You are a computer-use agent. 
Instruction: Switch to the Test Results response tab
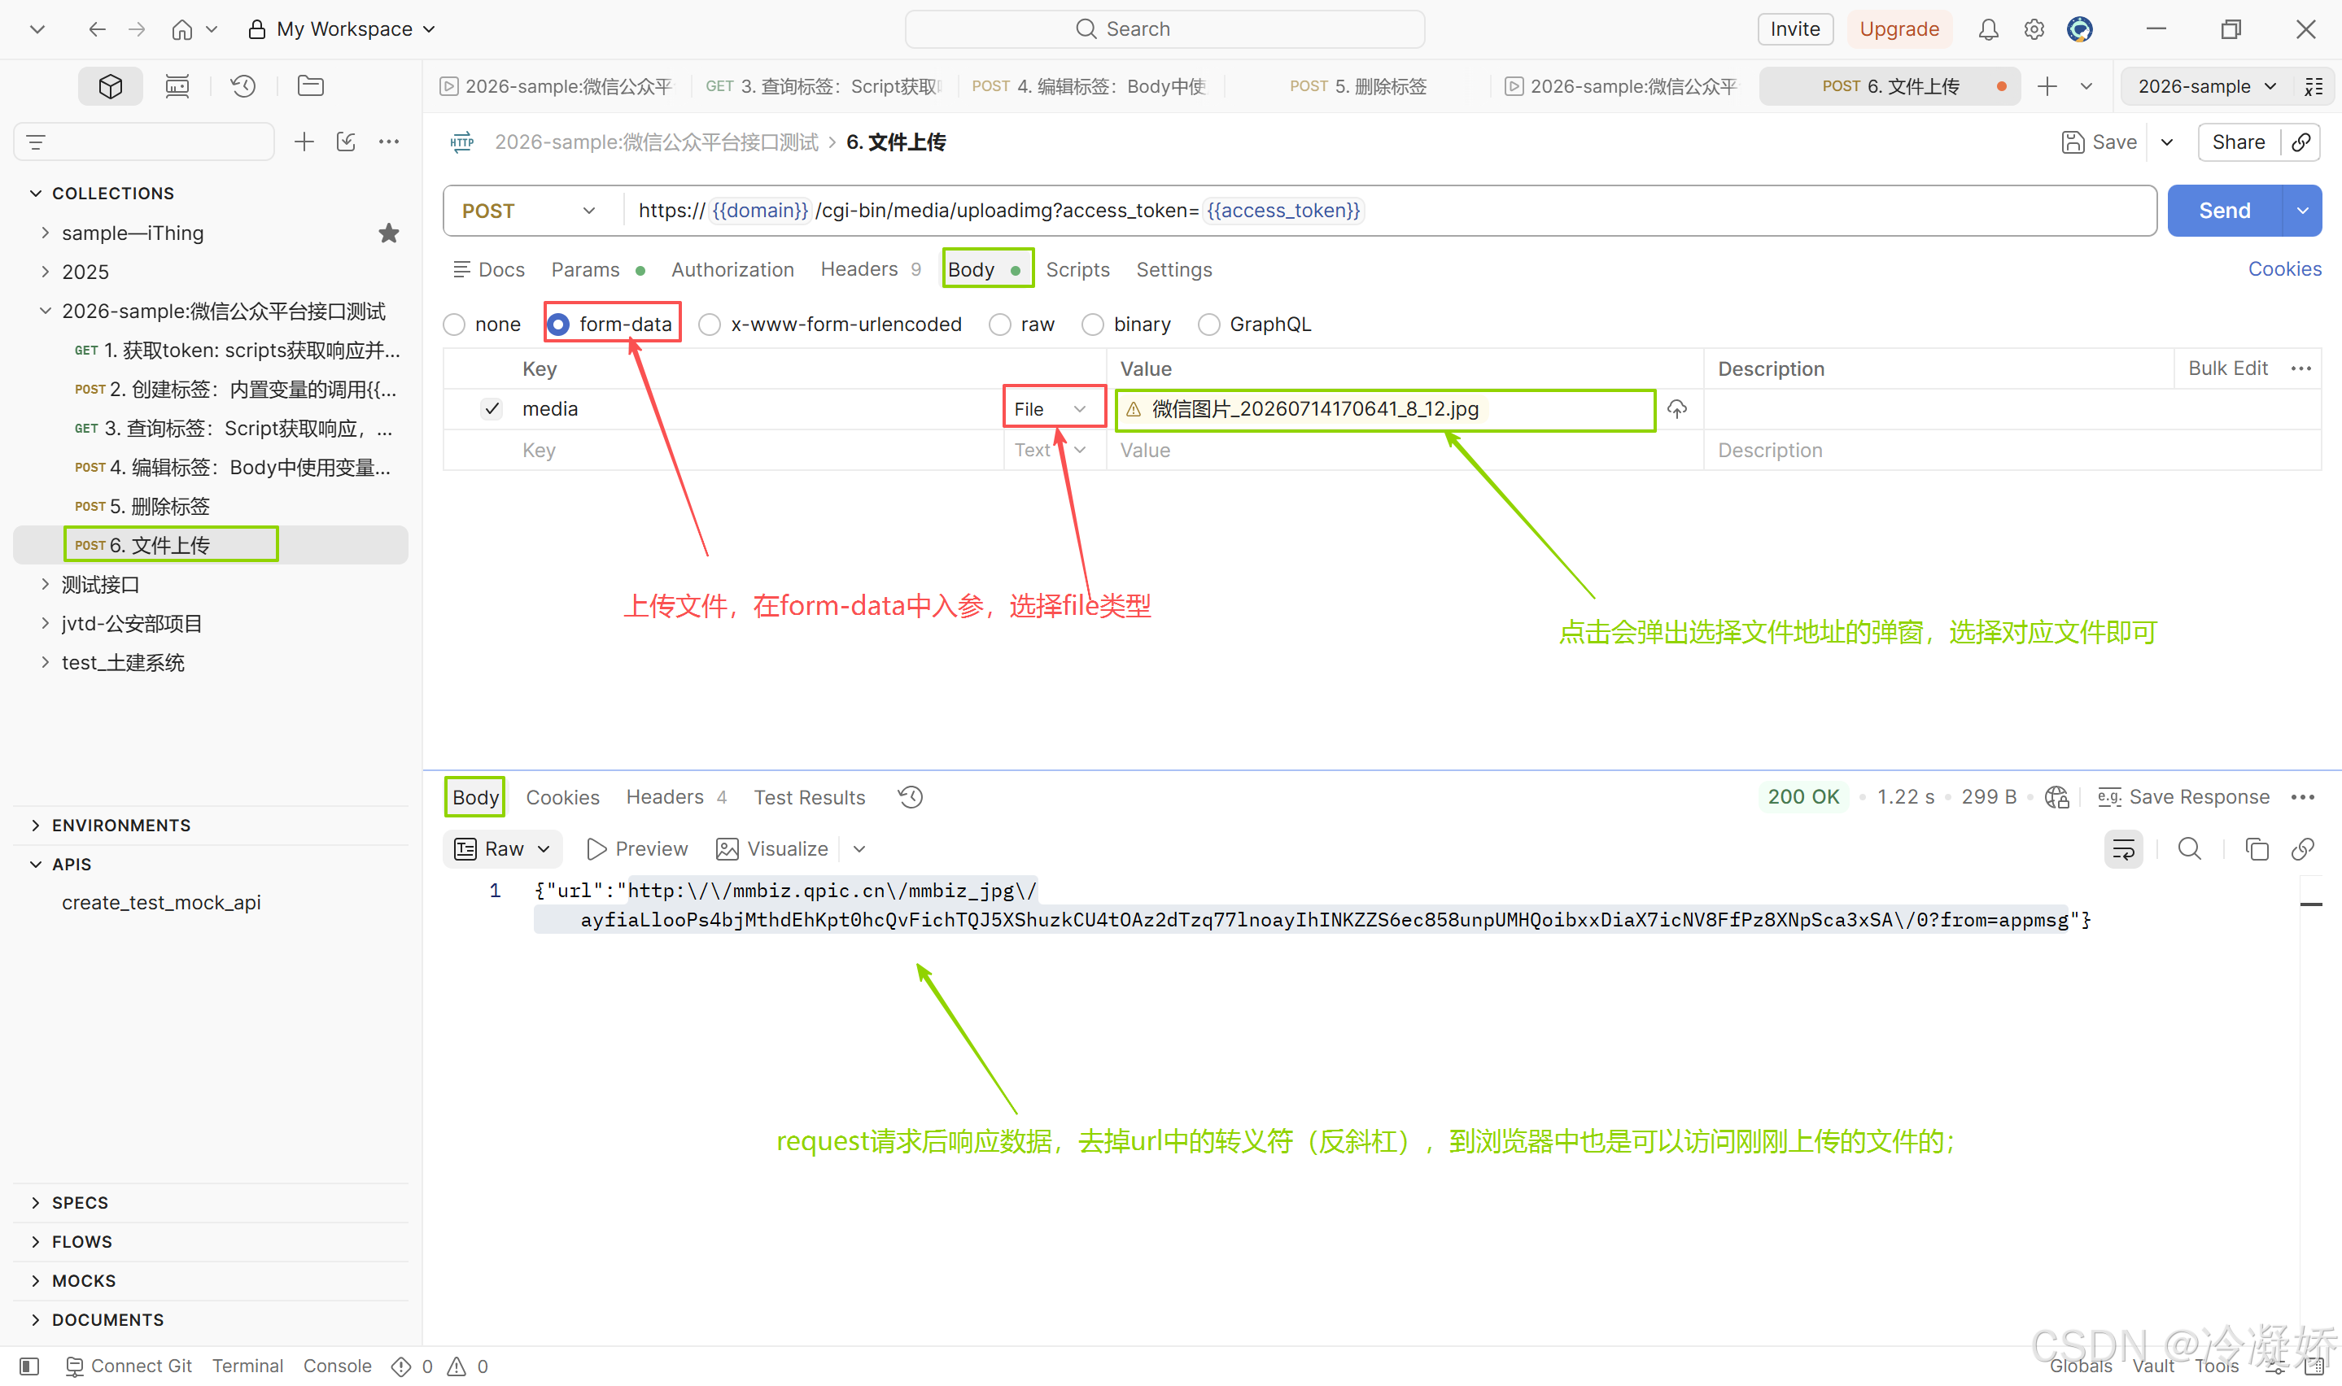[809, 798]
